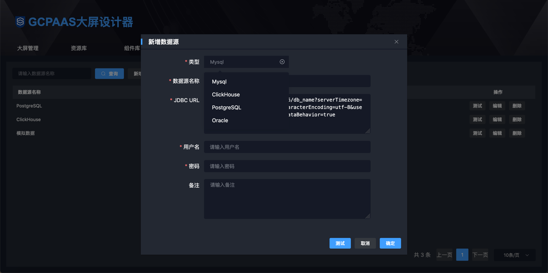
Task: Click 删除 on the 模拟数据 row
Action: click(x=517, y=133)
